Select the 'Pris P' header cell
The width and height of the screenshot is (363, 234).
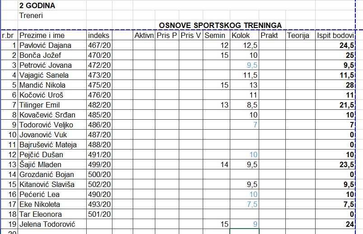(x=167, y=35)
